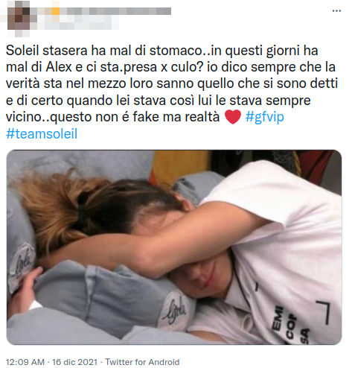
Task: Follow the #teamsoleil hashtag link
Action: (x=42, y=133)
